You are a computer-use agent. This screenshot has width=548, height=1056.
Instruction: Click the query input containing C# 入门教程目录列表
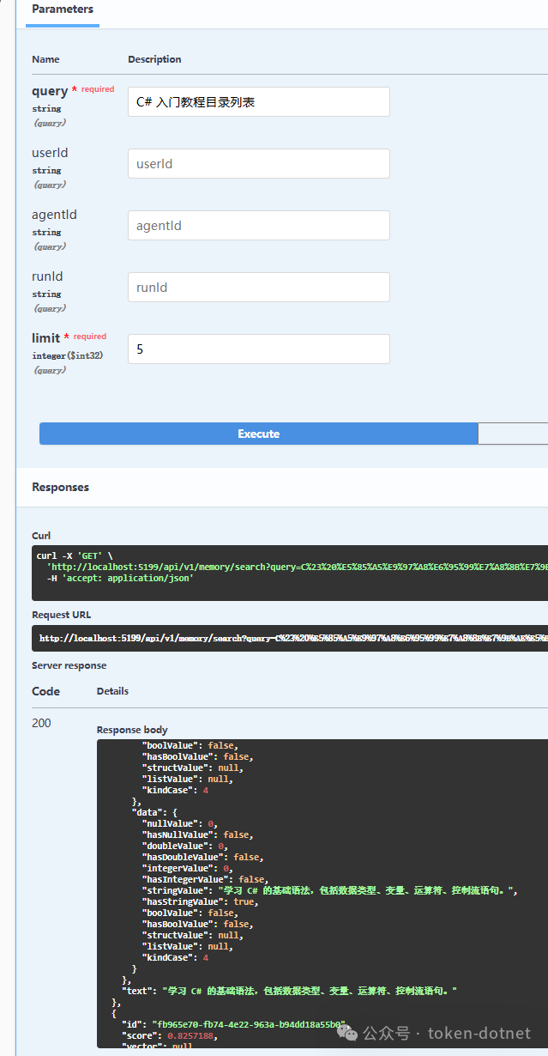click(x=257, y=101)
